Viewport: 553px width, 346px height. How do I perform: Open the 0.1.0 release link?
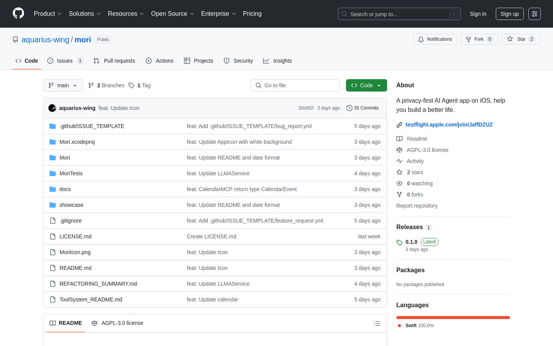pos(411,242)
